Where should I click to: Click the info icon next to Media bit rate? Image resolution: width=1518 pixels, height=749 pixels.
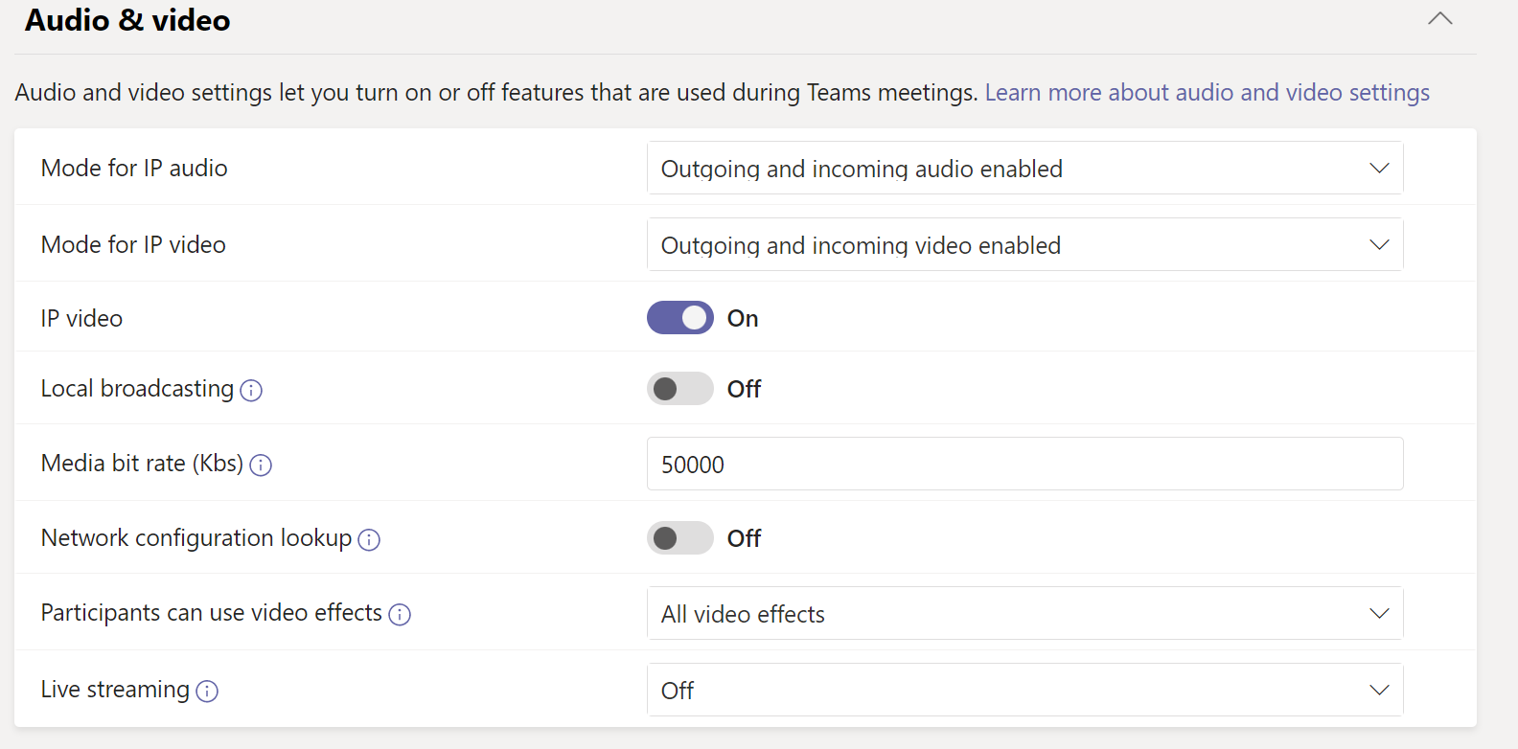coord(261,465)
